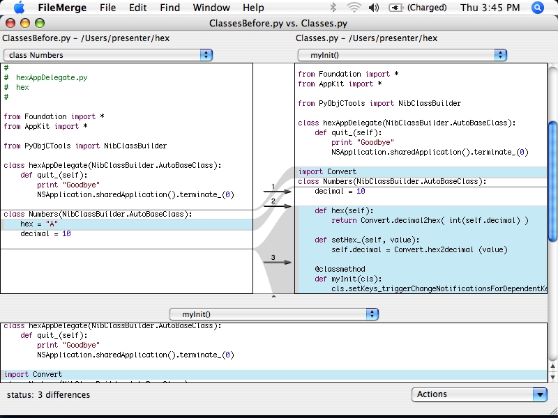Click the Wi-Fi status icon
Viewport: 558px width, 418px height.
[x=354, y=8]
